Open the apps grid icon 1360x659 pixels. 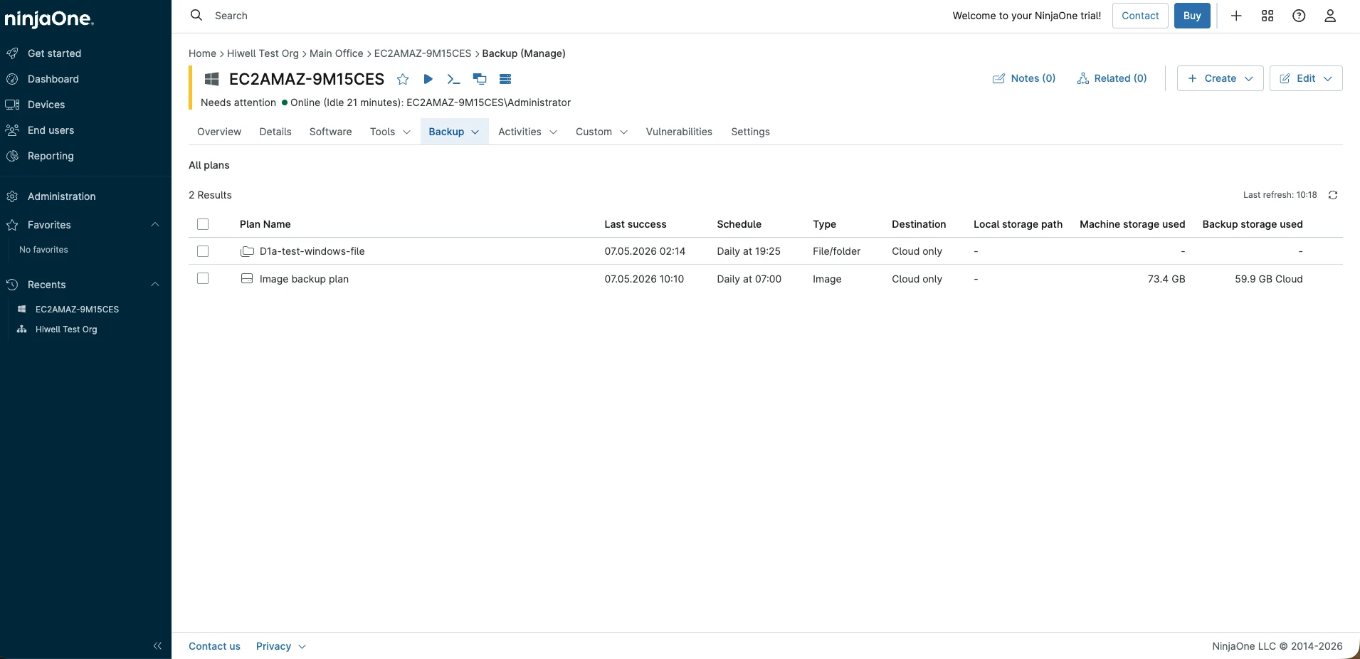click(1267, 16)
